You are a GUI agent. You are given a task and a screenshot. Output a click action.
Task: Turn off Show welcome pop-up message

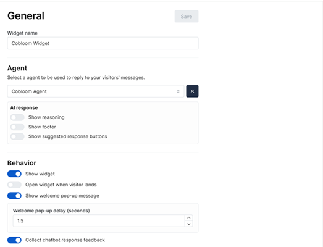coord(14,196)
